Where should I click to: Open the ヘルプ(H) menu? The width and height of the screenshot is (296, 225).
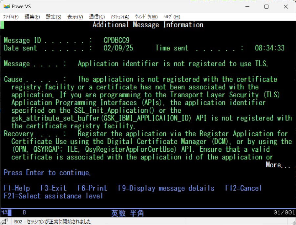172,17
